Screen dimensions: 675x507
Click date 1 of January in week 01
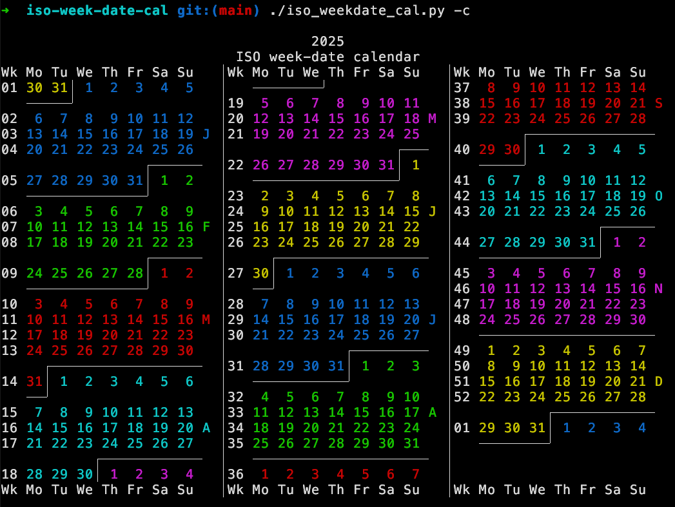(89, 88)
